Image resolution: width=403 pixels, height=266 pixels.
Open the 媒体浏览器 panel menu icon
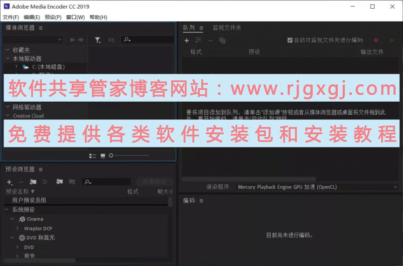[41, 28]
